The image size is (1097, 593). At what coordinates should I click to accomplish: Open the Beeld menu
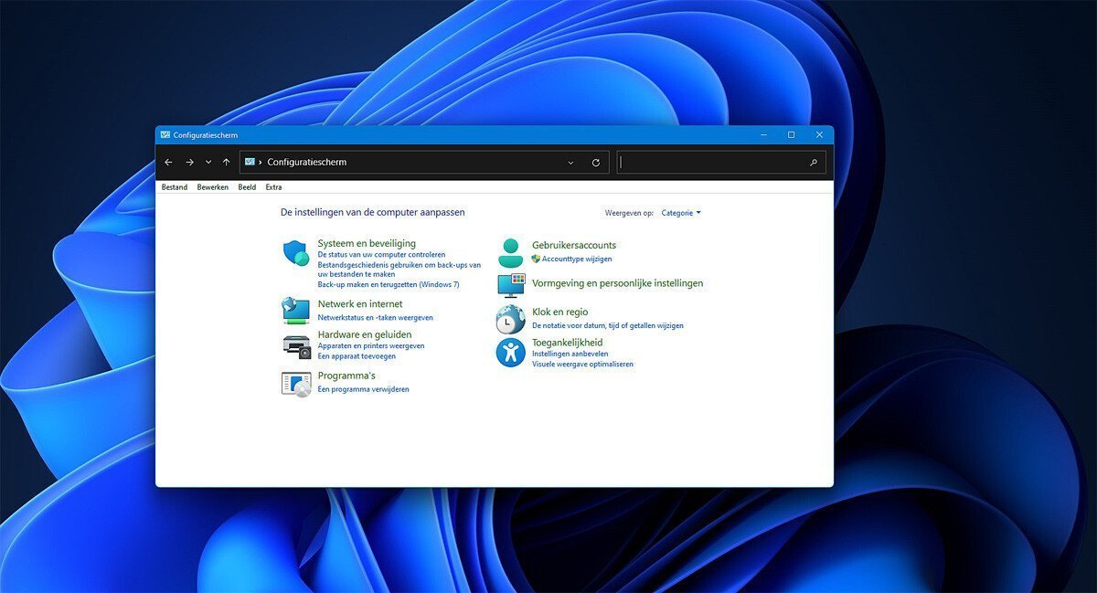pyautogui.click(x=247, y=187)
